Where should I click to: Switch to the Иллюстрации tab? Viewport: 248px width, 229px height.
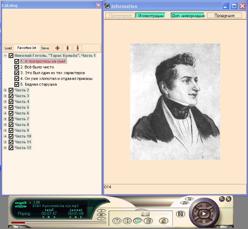coord(151,15)
